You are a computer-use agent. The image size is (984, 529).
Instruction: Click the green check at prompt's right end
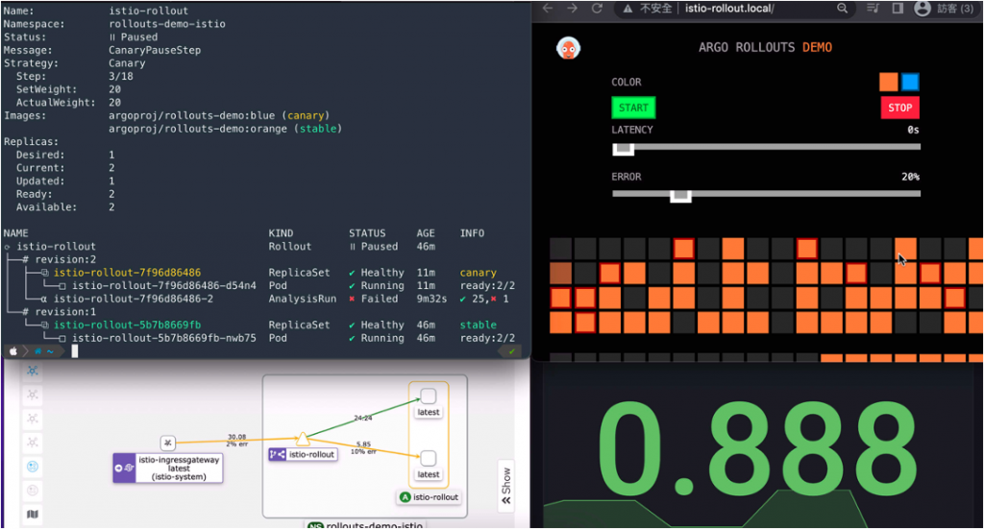click(x=512, y=351)
